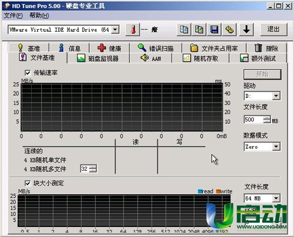The width and height of the screenshot is (294, 237).
Task: Switch to the 文件夹占用率 tab
Action: pyautogui.click(x=214, y=48)
